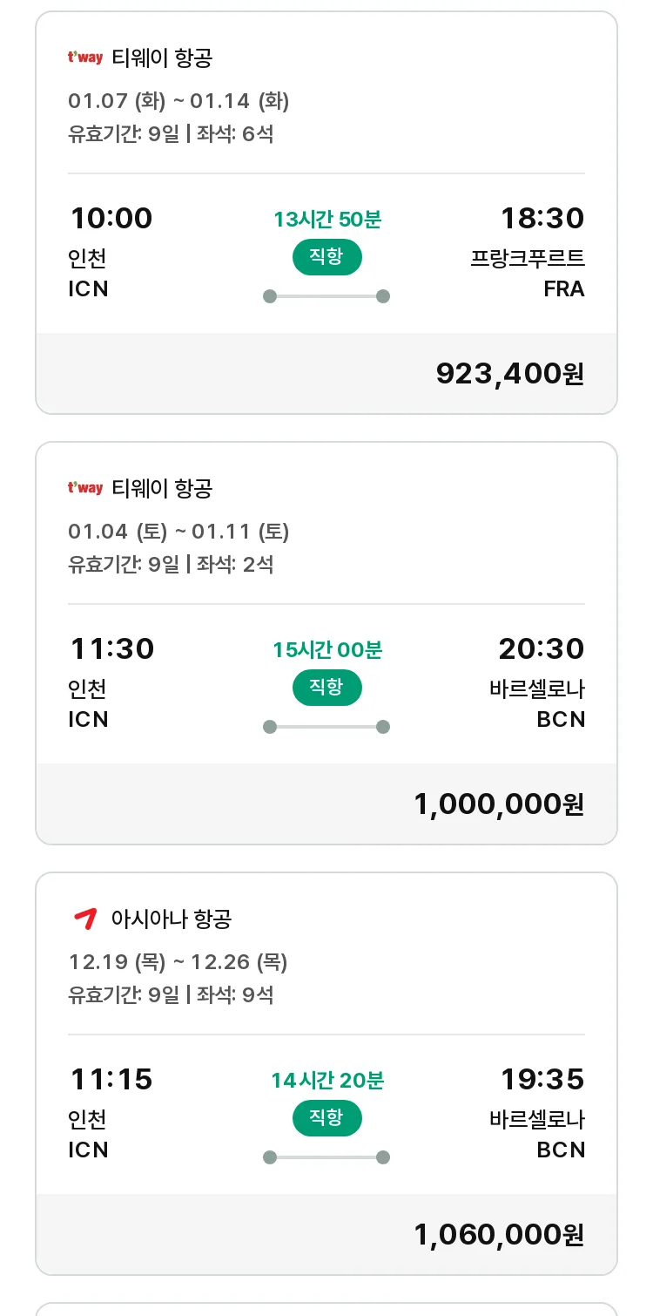This screenshot has width=653, height=1316.
Task: Tap the 12.19 (목) ~ 12.26 (목) date range
Action: point(178,962)
